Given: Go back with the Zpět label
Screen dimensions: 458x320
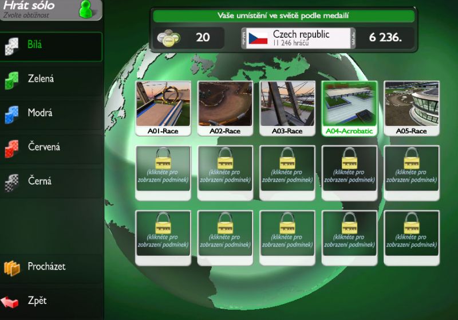Looking at the screenshot, I should point(37,301).
